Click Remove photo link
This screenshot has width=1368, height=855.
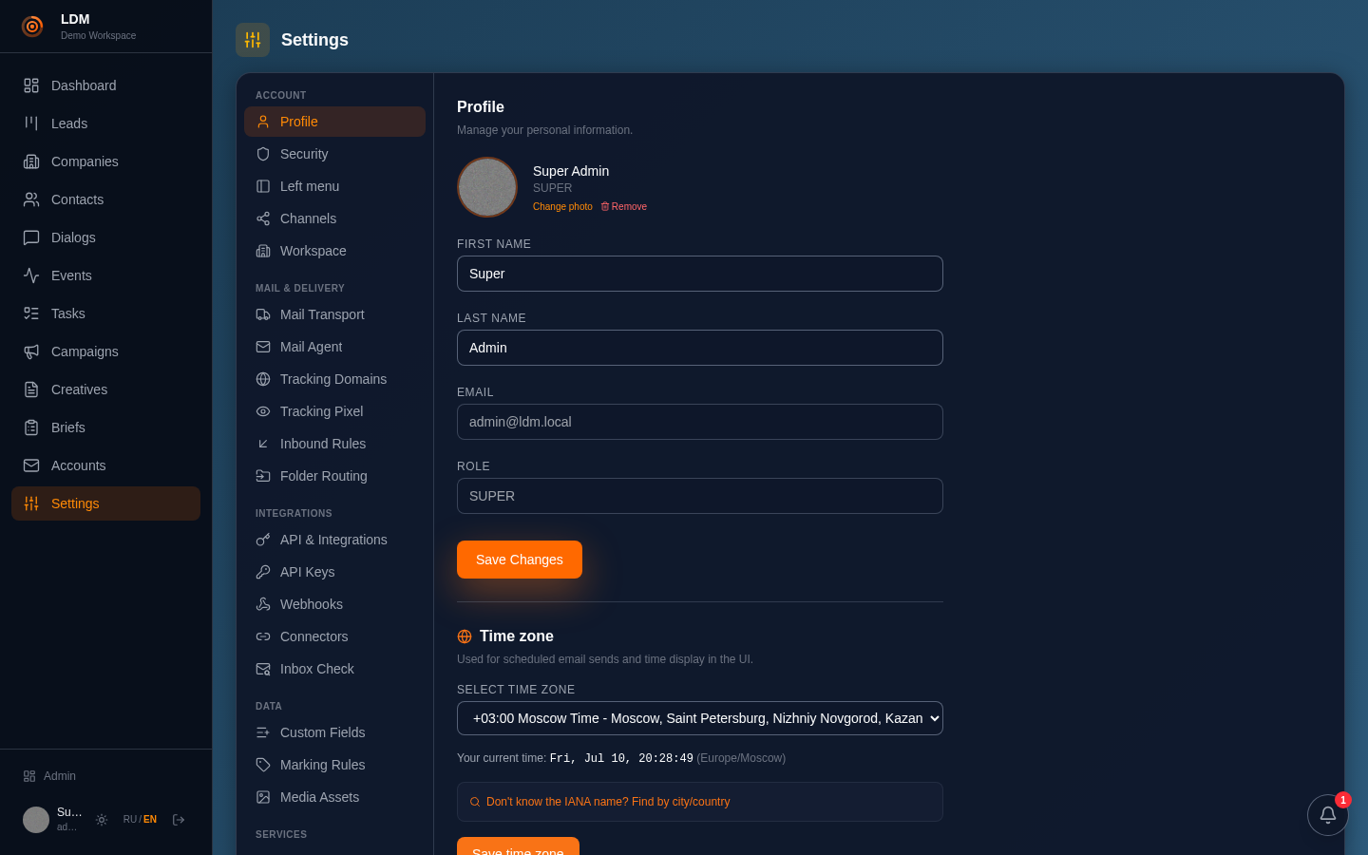[623, 206]
